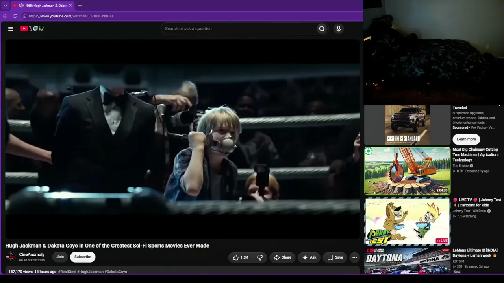Click the video title starting 'Hugh Jackman & Dakota Goyo'
The width and height of the screenshot is (504, 283).
click(x=107, y=246)
